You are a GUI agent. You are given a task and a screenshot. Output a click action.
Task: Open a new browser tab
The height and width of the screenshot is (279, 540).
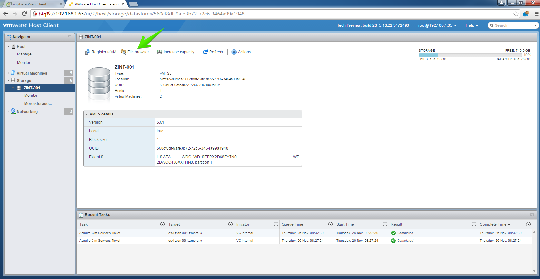(133, 4)
